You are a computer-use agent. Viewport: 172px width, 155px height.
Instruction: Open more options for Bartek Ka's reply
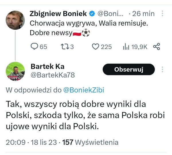click(x=163, y=69)
